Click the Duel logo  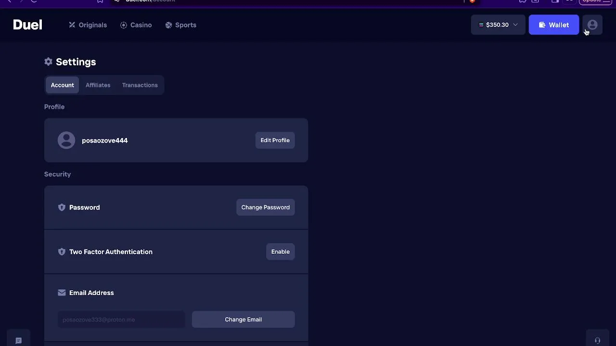[x=27, y=25]
